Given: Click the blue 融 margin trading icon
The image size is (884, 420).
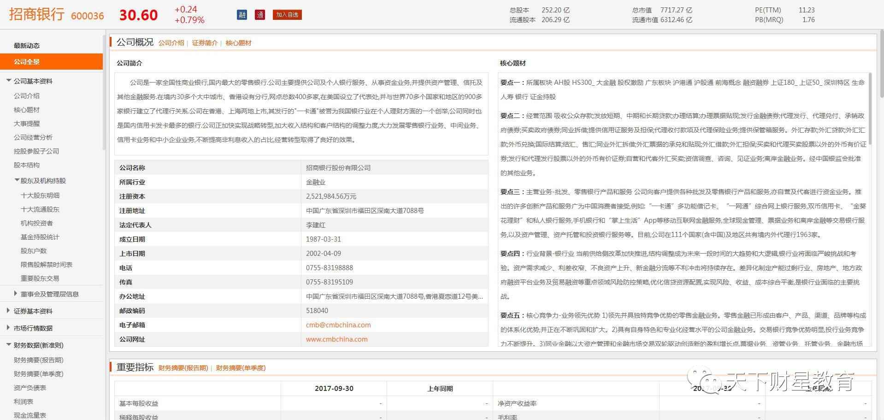Looking at the screenshot, I should [242, 15].
